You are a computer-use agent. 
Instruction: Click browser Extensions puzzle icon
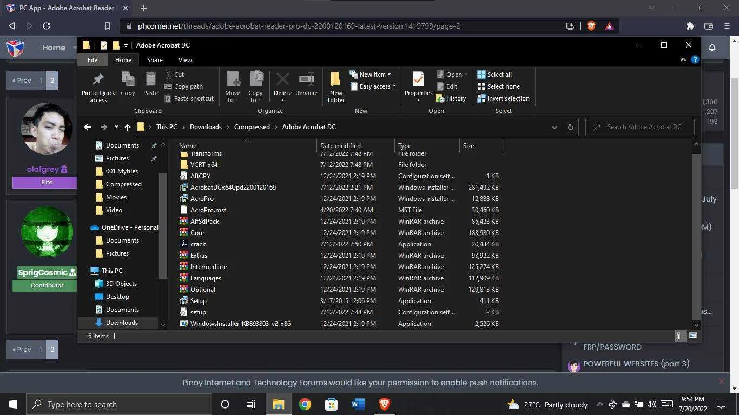[690, 26]
